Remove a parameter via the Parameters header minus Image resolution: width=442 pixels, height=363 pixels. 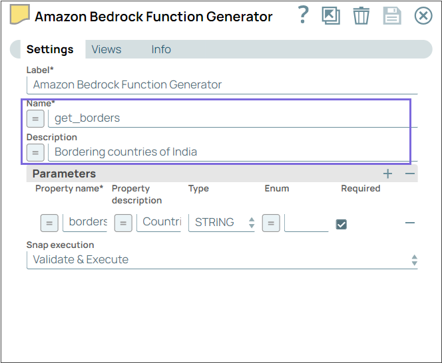(410, 174)
